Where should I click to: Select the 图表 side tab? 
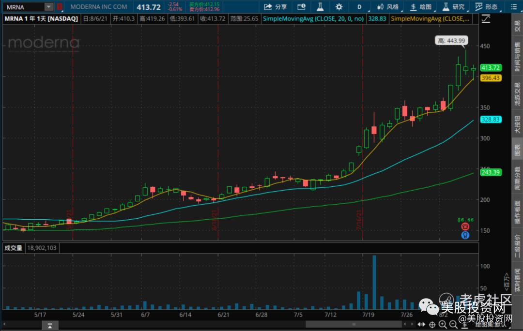point(517,150)
